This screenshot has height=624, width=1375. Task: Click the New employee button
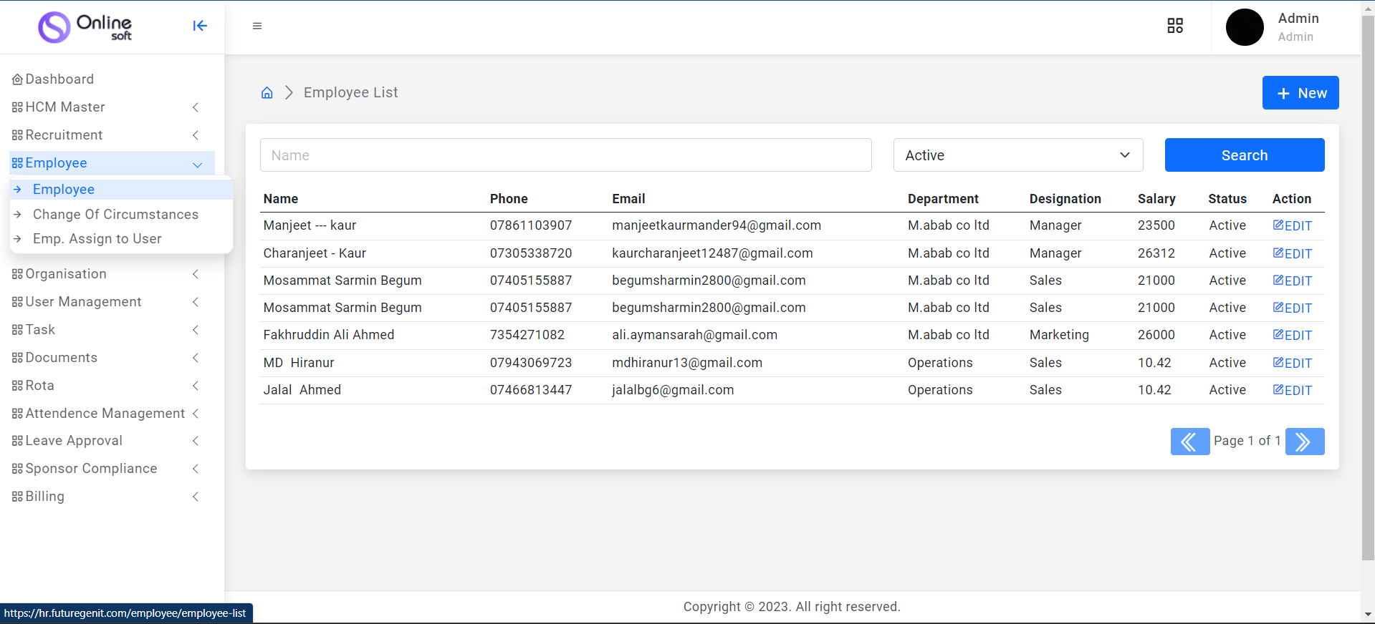pos(1300,93)
